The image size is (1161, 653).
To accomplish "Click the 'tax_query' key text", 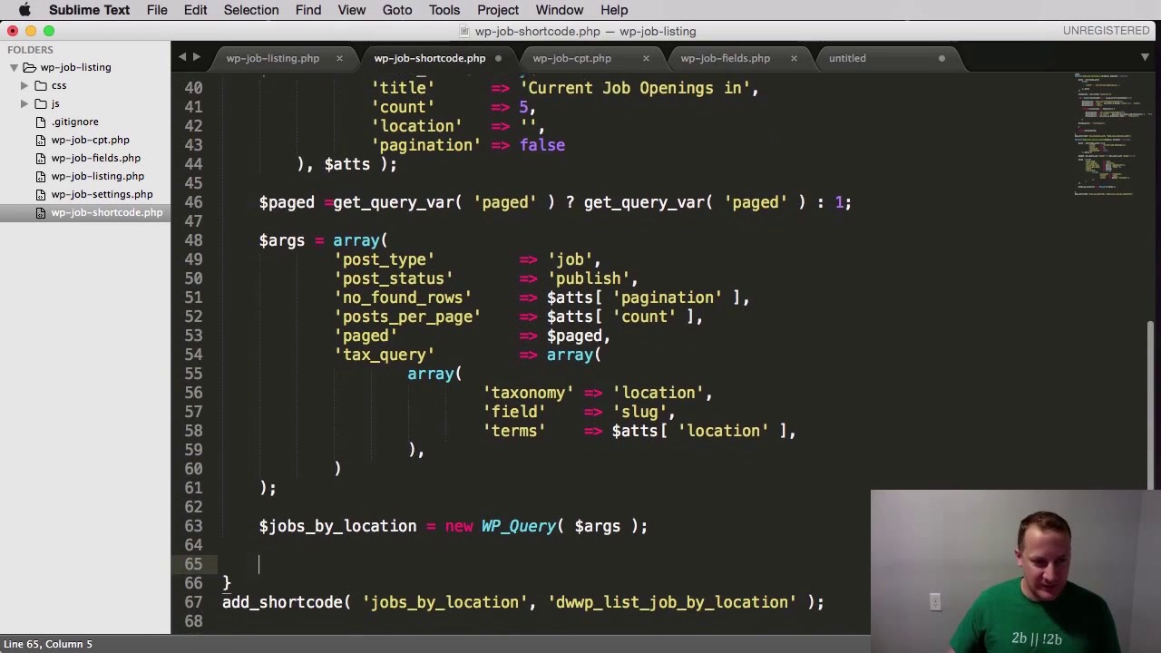I will (385, 355).
